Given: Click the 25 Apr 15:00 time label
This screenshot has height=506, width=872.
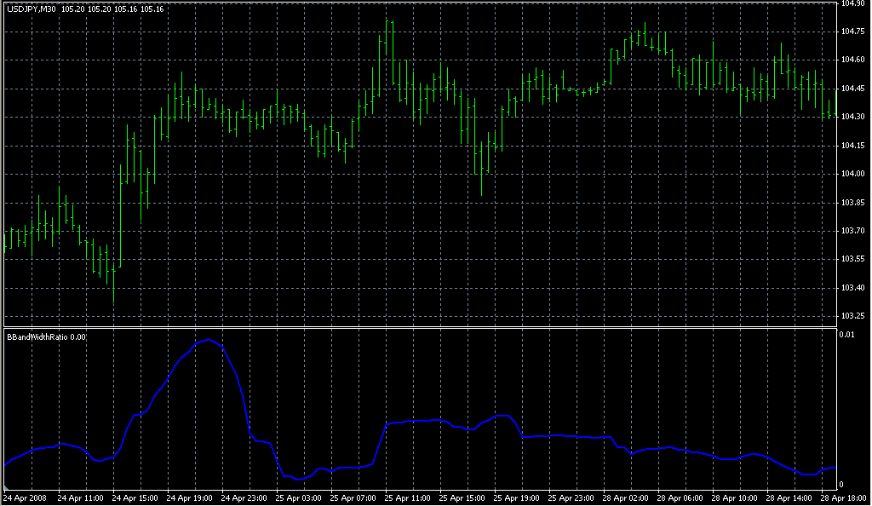Looking at the screenshot, I should 462,498.
